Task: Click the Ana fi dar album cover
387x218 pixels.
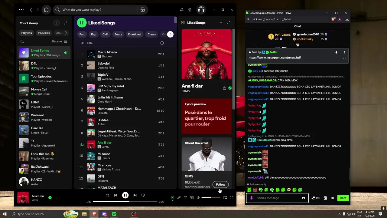Action: click(x=207, y=54)
